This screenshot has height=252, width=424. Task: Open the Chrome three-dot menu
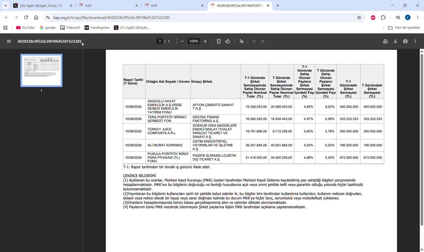pos(417,17)
